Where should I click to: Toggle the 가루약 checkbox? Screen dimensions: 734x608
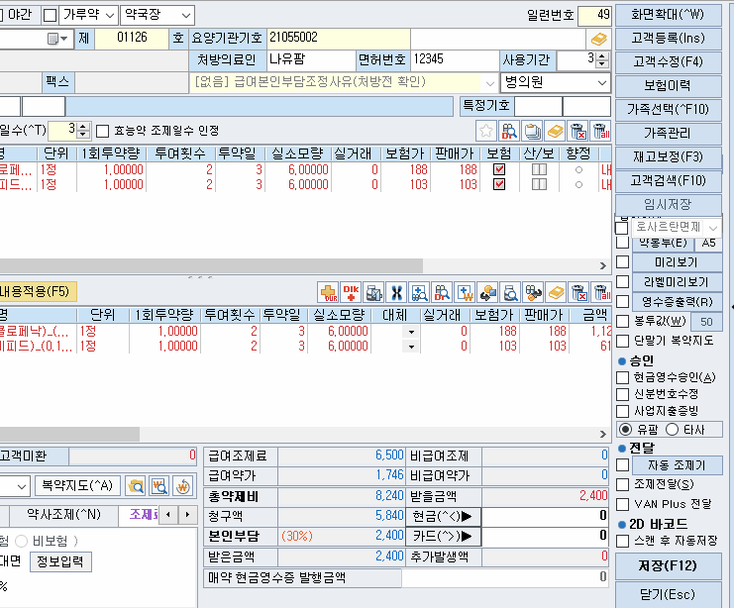[x=51, y=16]
